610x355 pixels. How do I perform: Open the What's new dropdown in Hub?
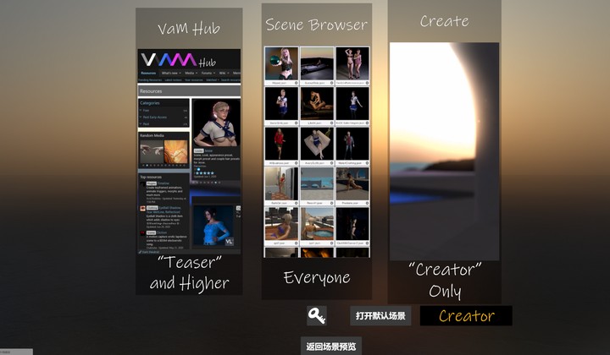point(171,73)
